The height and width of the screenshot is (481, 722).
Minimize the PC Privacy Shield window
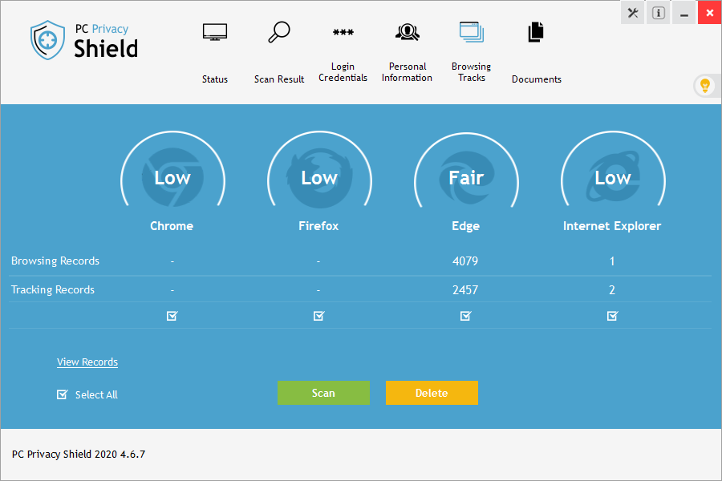pyautogui.click(x=684, y=13)
